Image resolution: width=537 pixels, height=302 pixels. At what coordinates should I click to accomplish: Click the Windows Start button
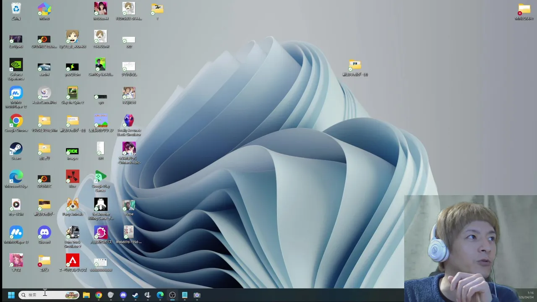(11, 295)
